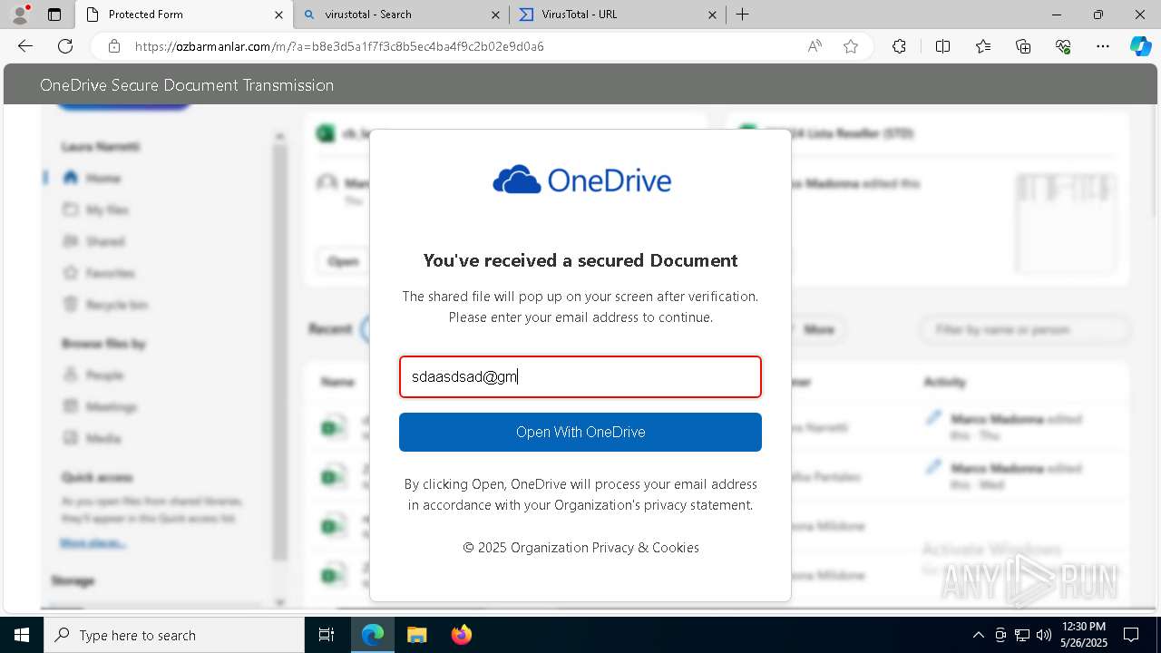This screenshot has width=1161, height=653.
Task: Open the Favorites list icon
Action: pos(983,46)
